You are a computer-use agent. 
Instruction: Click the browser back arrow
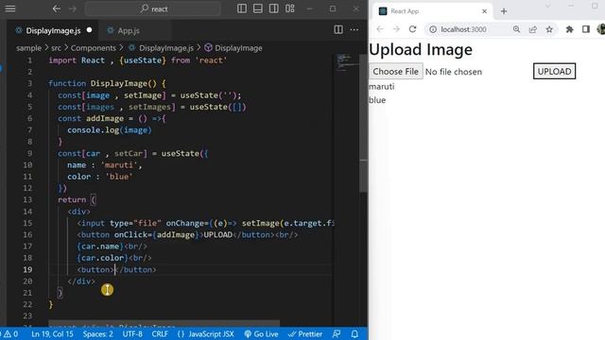(380, 29)
